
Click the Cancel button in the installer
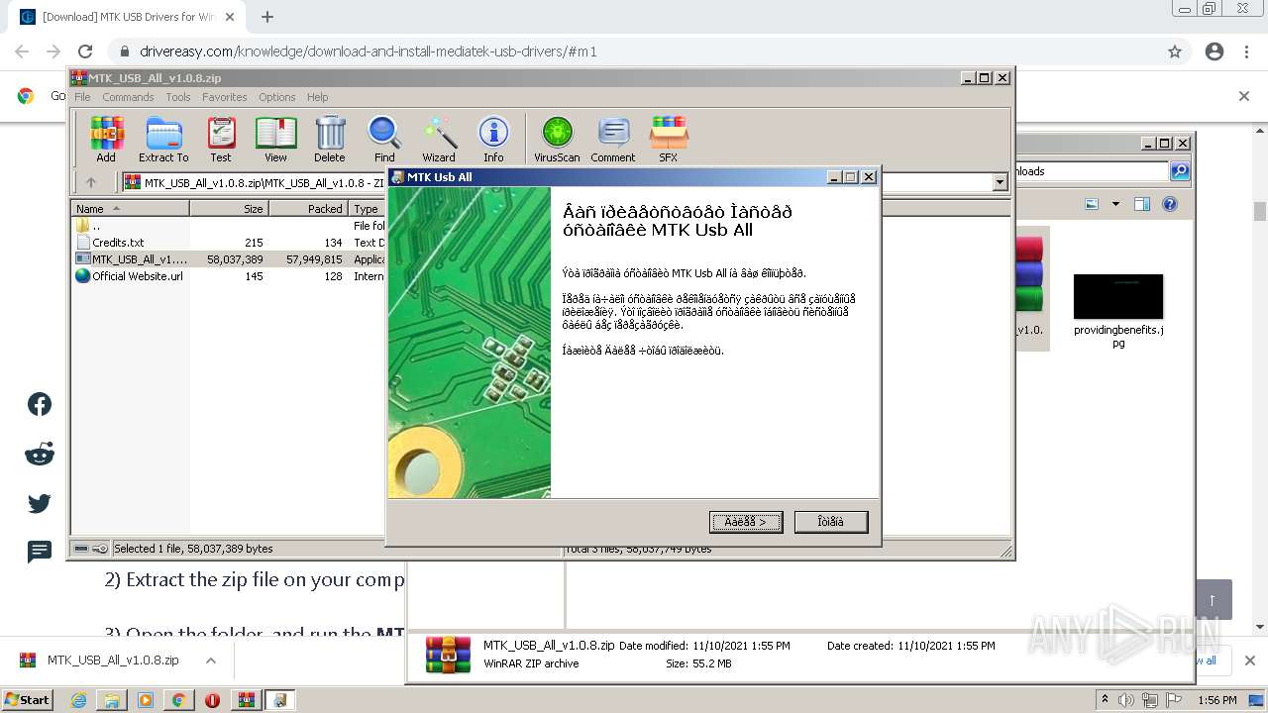click(831, 522)
